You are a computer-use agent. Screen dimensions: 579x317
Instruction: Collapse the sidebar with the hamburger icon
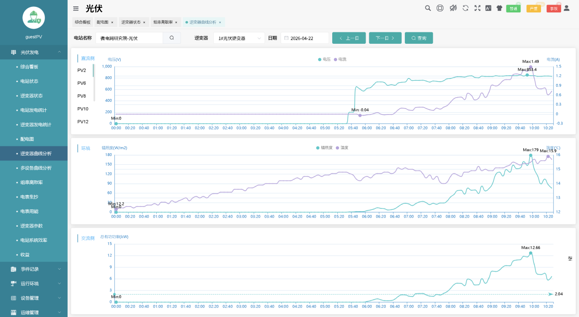(76, 8)
